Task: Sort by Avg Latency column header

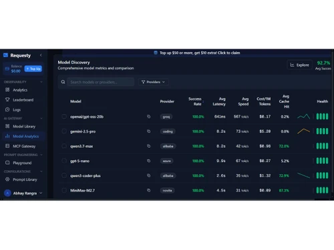Action: [x=219, y=101]
